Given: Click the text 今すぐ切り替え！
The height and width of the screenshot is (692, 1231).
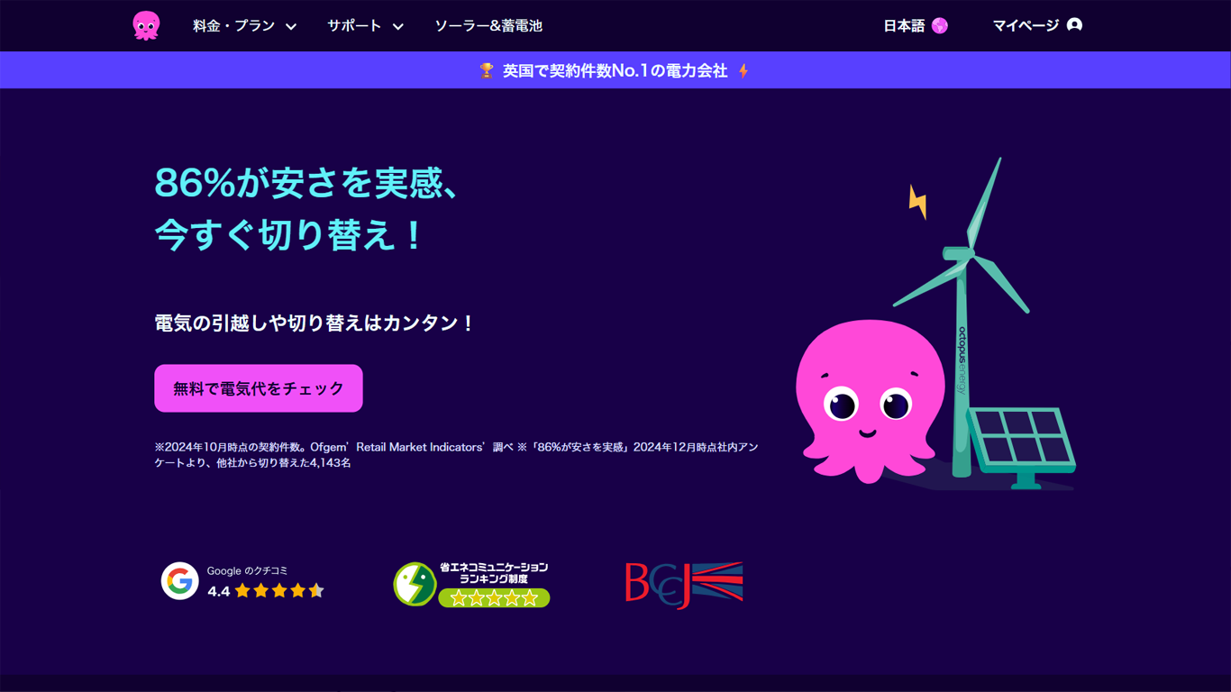Looking at the screenshot, I should point(290,235).
